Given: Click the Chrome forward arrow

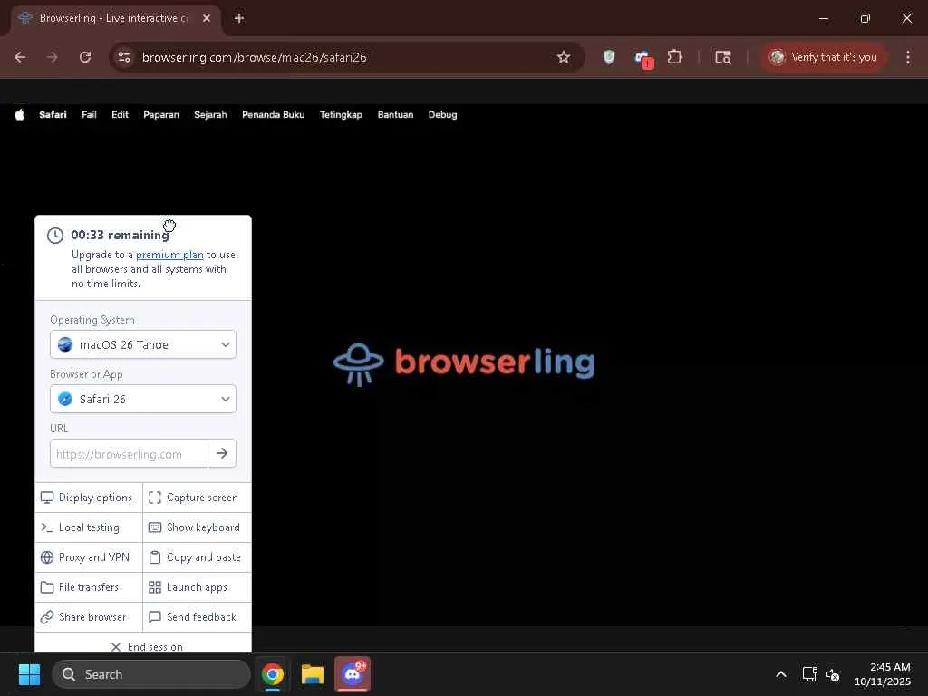Looking at the screenshot, I should [53, 57].
